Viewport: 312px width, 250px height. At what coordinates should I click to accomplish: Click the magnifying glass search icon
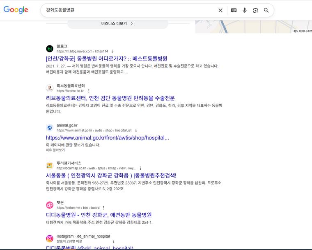[266, 10]
